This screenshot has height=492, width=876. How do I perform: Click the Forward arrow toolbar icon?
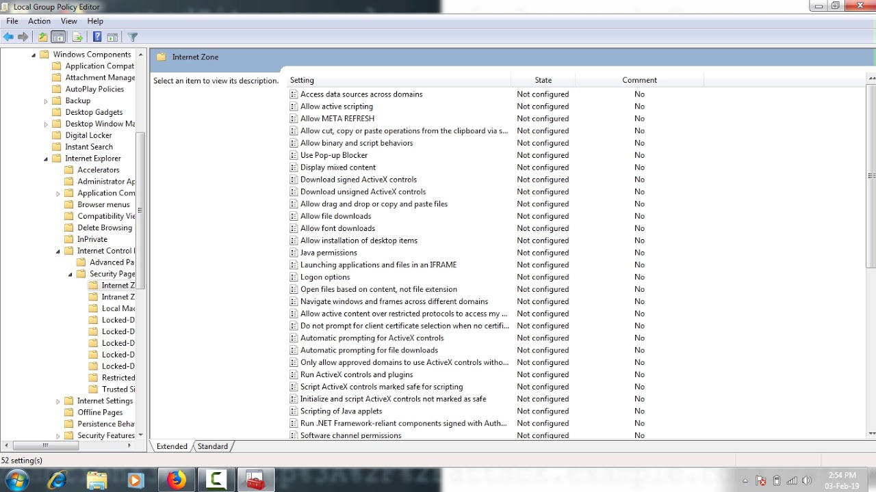[23, 37]
